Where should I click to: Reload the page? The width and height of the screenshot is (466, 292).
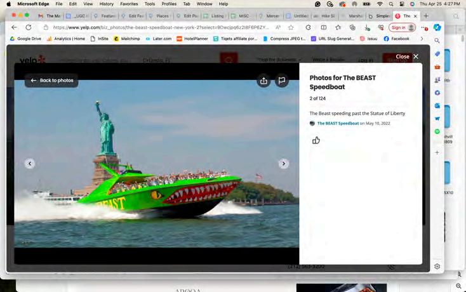pos(28,27)
